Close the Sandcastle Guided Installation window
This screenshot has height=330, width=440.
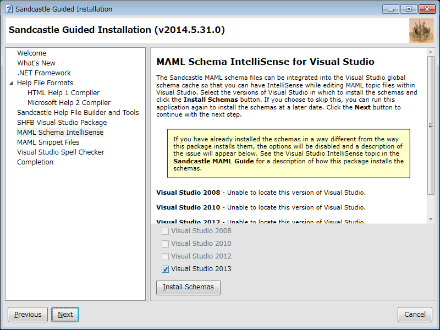[x=427, y=9]
